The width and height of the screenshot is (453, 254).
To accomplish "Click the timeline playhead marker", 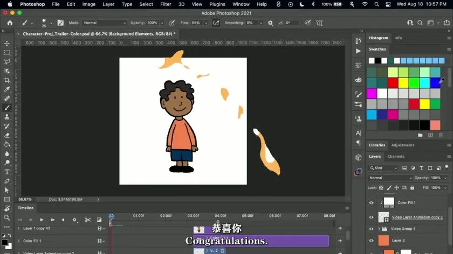I will click(111, 216).
